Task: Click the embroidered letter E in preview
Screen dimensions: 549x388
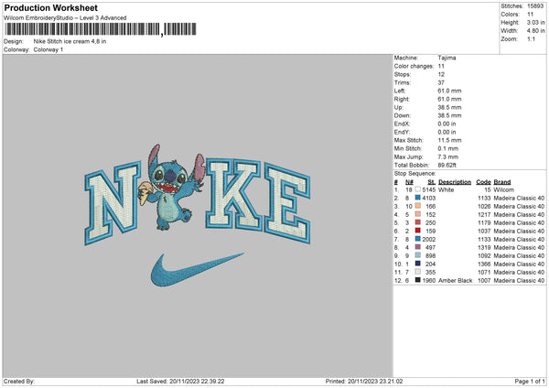Action: tap(287, 203)
